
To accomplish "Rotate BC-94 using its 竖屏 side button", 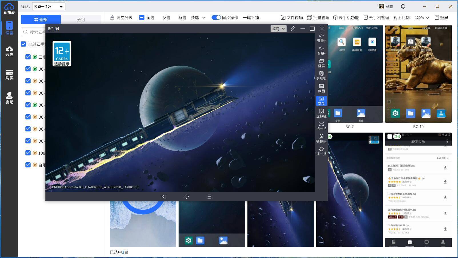I will coord(321,63).
